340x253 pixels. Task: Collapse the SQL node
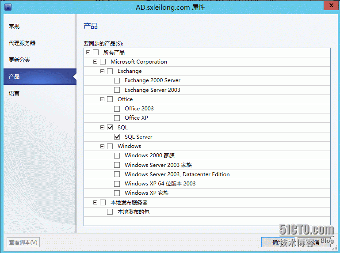(102, 127)
